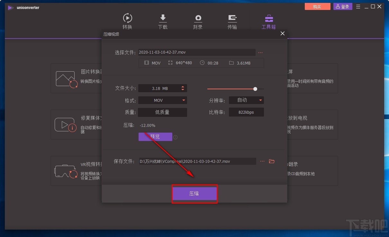Click the 文件大小 size value field
Image resolution: width=389 pixels, height=237 pixels.
click(x=160, y=88)
